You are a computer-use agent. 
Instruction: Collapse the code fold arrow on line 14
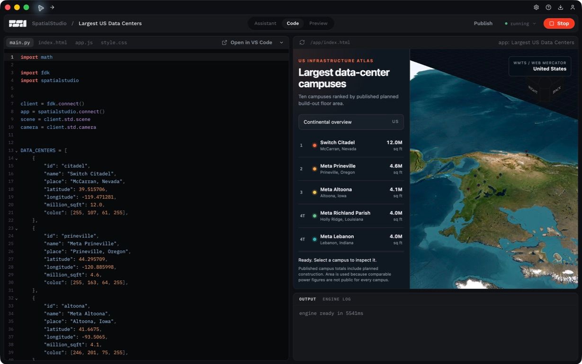coord(16,158)
